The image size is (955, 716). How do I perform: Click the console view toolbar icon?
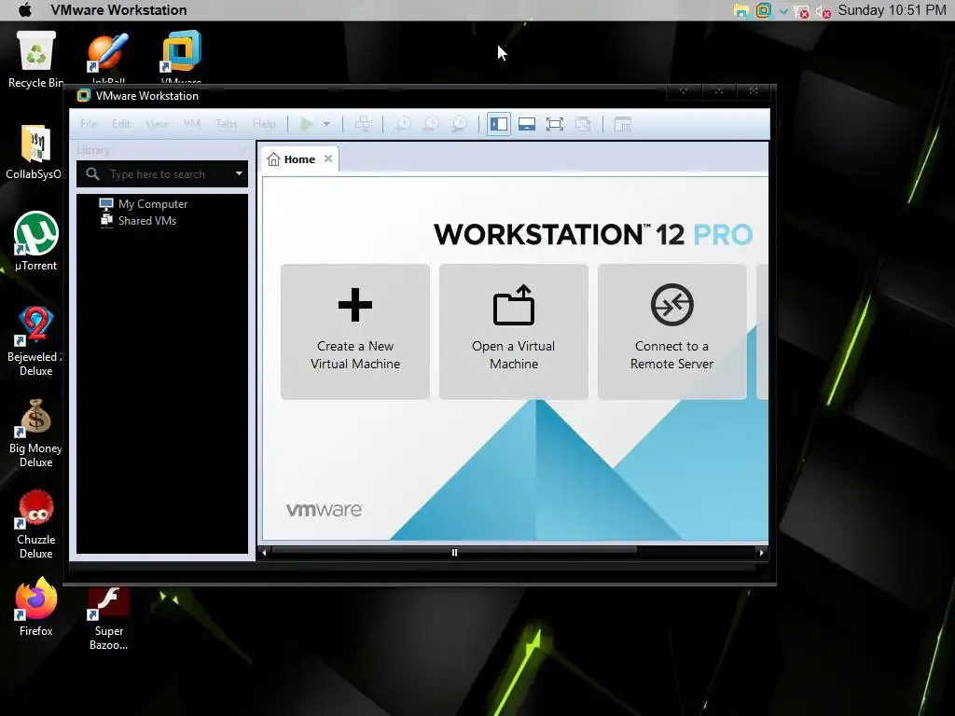622,124
